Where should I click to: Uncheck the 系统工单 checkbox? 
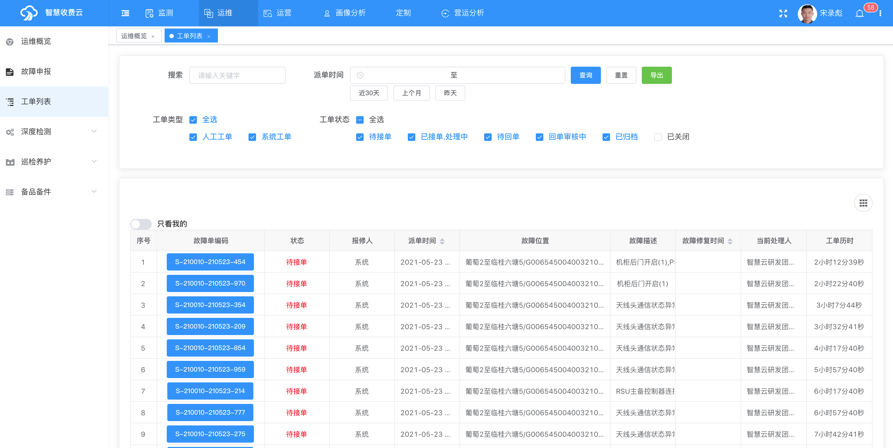point(252,137)
